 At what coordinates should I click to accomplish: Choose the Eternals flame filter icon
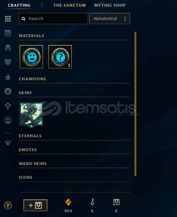click(8, 77)
